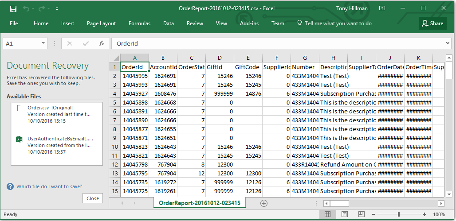Click the Undo arrow icon
This screenshot has width=456, height=221.
click(x=26, y=8)
